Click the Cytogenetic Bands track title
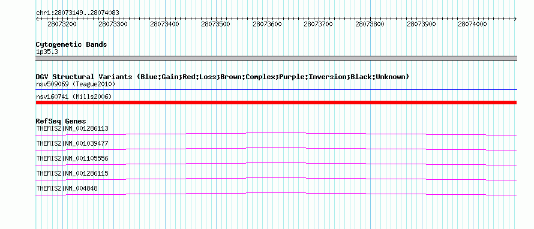This screenshot has height=229, width=534. [x=71, y=44]
